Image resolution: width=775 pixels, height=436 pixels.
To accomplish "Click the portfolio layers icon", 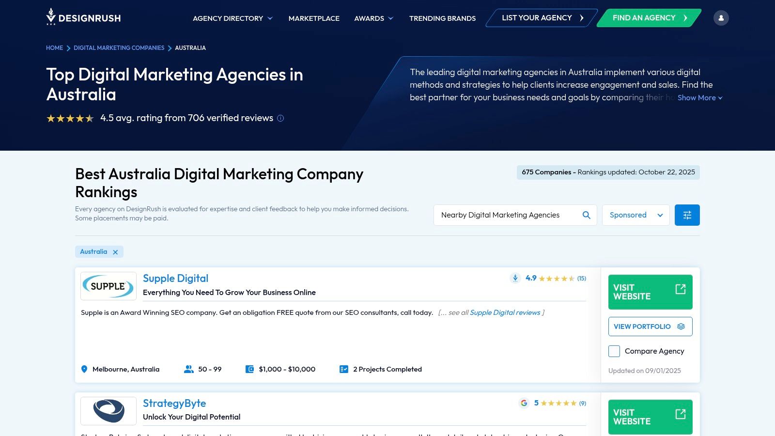I will [x=681, y=327].
